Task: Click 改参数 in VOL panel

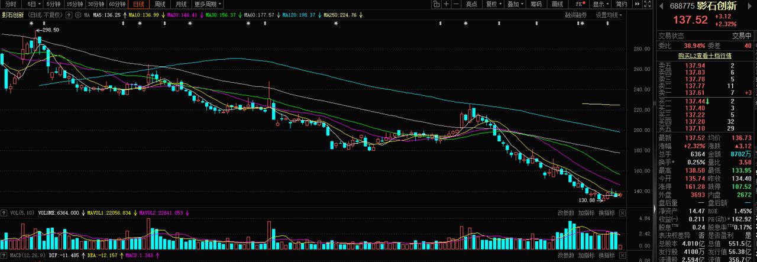Action: (566, 213)
